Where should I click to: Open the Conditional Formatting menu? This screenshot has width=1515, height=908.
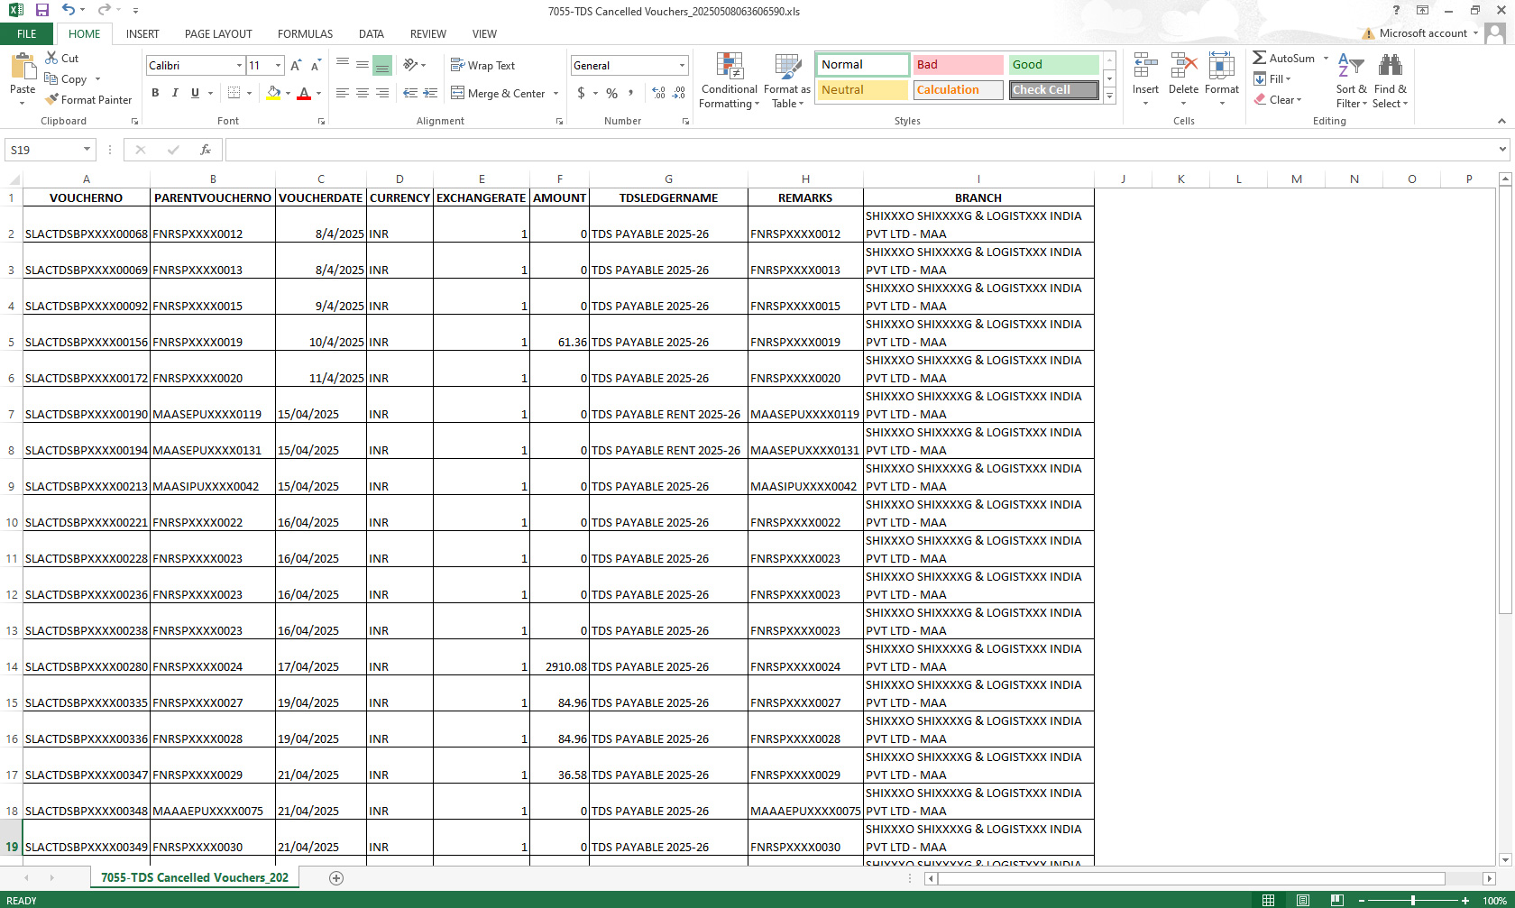coord(729,80)
